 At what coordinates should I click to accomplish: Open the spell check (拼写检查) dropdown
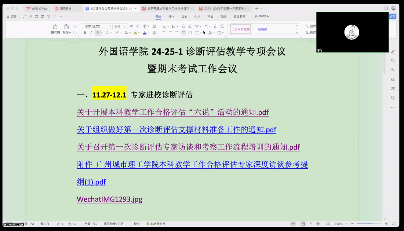click(x=116, y=224)
